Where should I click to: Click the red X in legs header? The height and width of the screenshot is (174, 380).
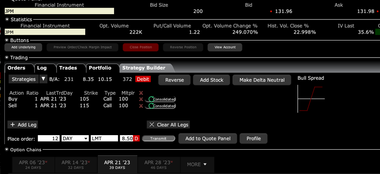pyautogui.click(x=141, y=93)
